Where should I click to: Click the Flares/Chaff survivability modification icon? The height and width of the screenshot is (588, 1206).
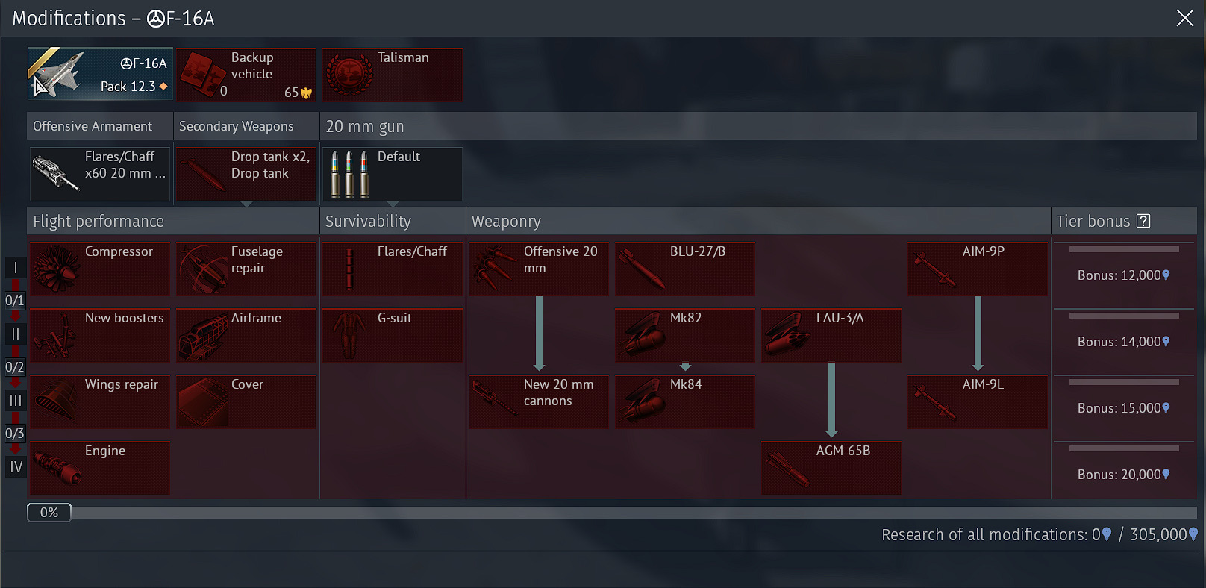[x=349, y=269]
